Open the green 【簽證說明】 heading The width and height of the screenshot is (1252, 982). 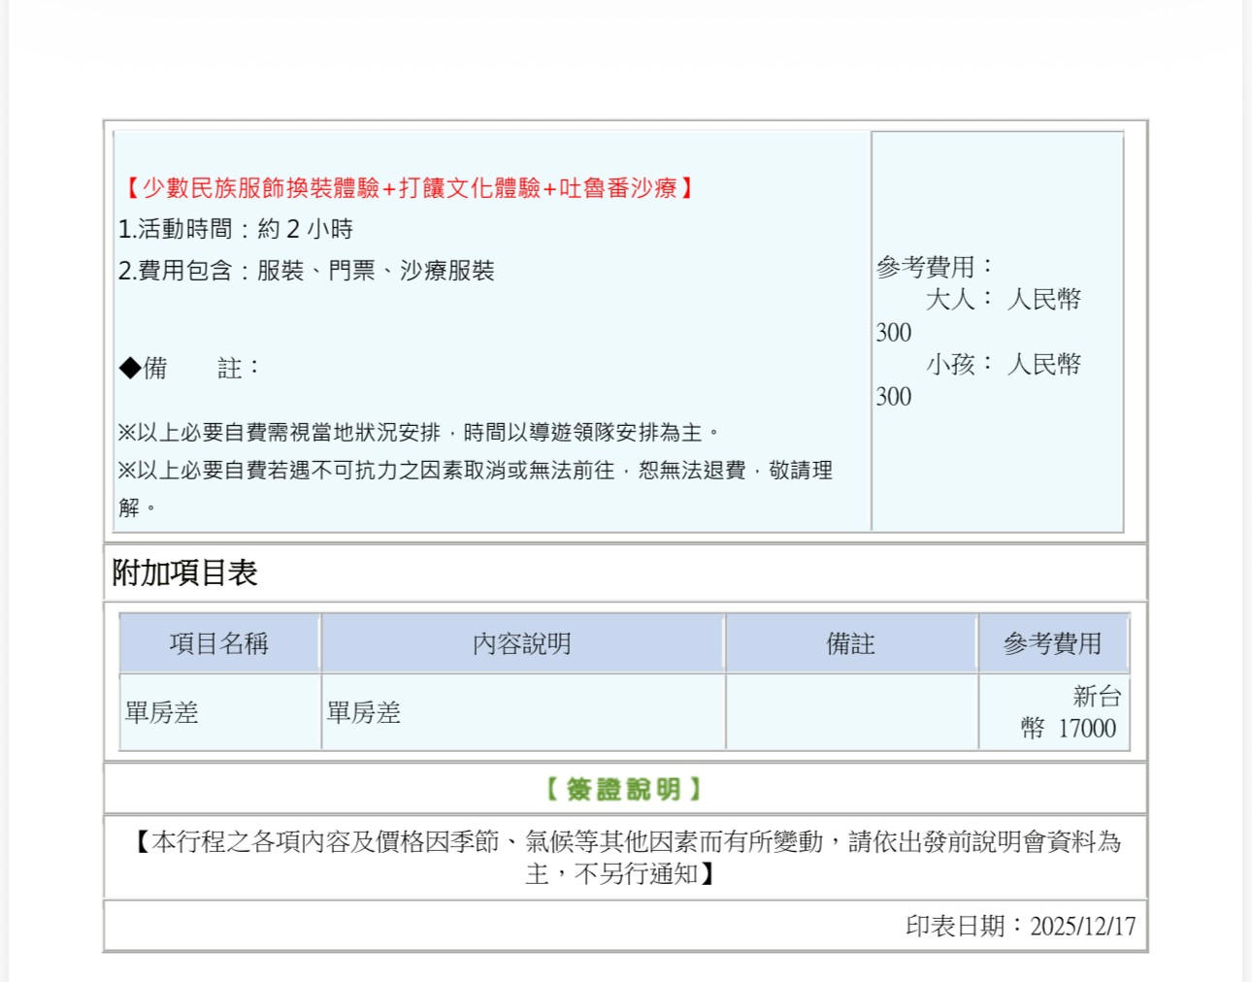click(x=623, y=789)
